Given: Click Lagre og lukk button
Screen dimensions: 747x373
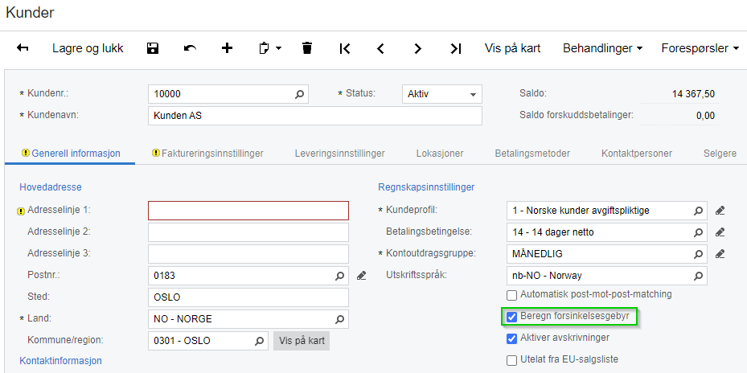Looking at the screenshot, I should (x=88, y=48).
